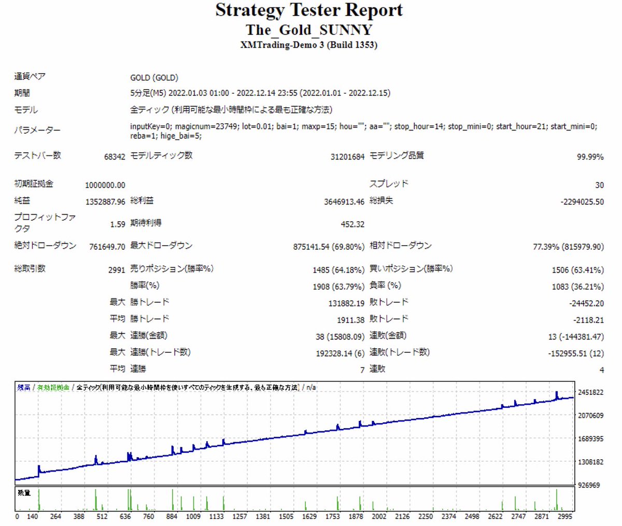622x526 pixels.
Task: Click relative drawdown 77.39% (815979.90)
Action: tap(568, 247)
